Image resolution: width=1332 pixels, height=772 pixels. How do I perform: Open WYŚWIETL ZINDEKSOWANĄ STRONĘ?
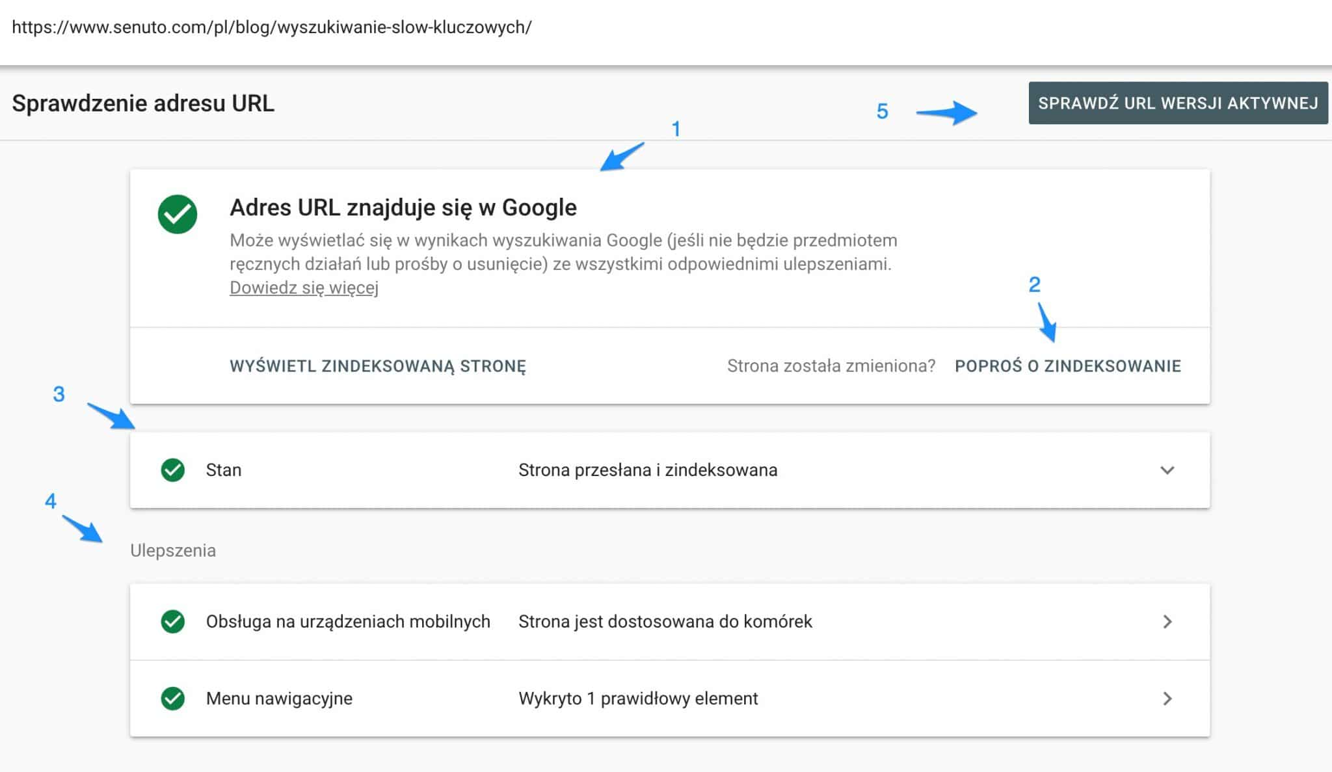click(378, 366)
